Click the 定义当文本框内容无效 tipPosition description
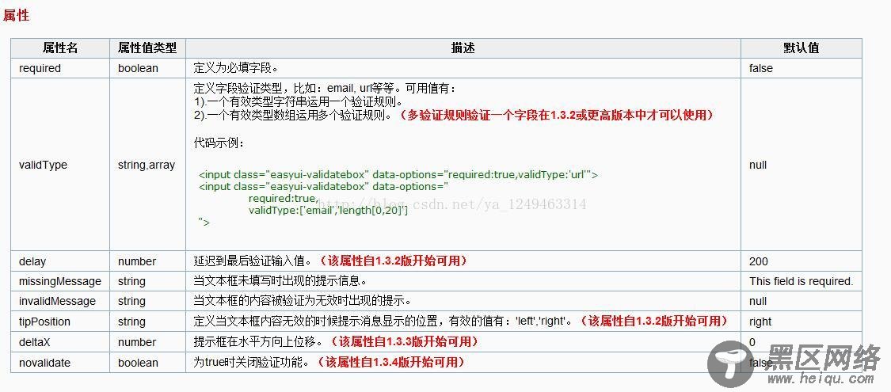The image size is (891, 392). point(383,322)
